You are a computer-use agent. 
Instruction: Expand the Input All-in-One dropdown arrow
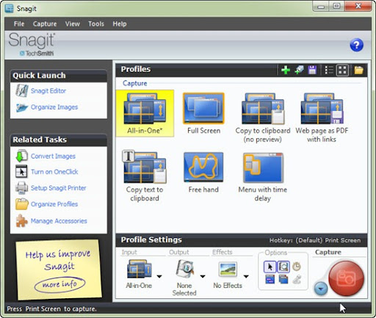pos(159,277)
